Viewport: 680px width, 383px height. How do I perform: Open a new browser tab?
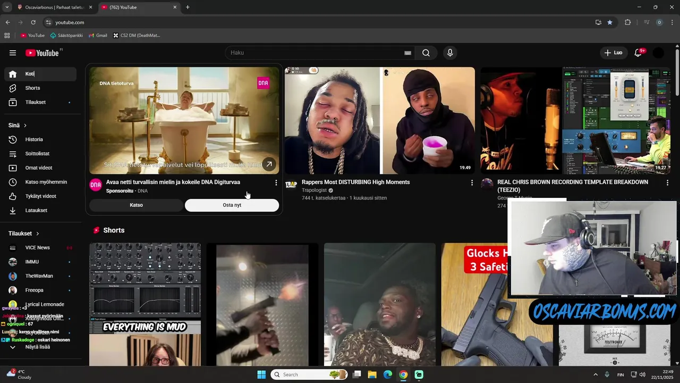point(188,7)
